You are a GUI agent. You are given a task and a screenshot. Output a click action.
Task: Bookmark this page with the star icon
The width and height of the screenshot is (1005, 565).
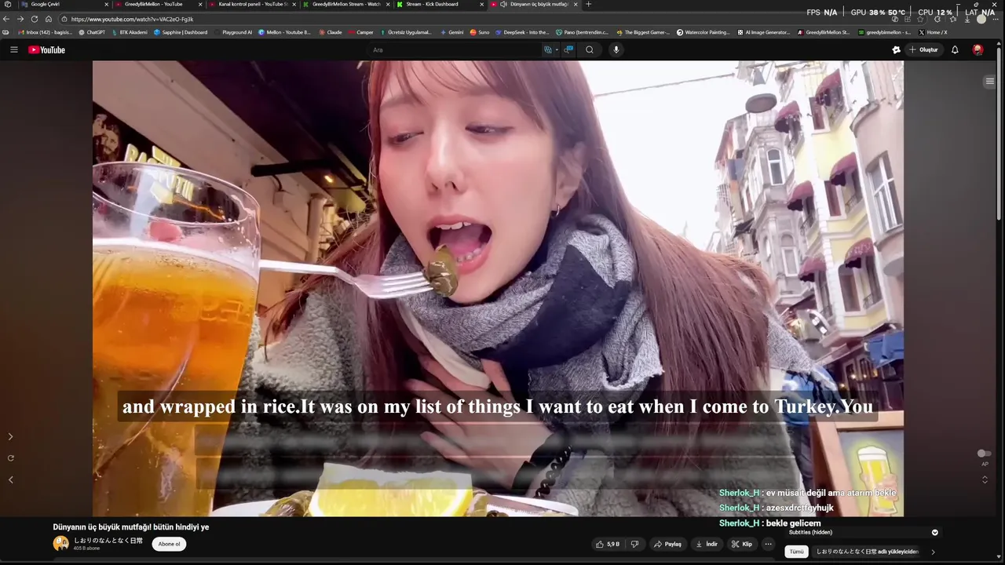point(920,19)
